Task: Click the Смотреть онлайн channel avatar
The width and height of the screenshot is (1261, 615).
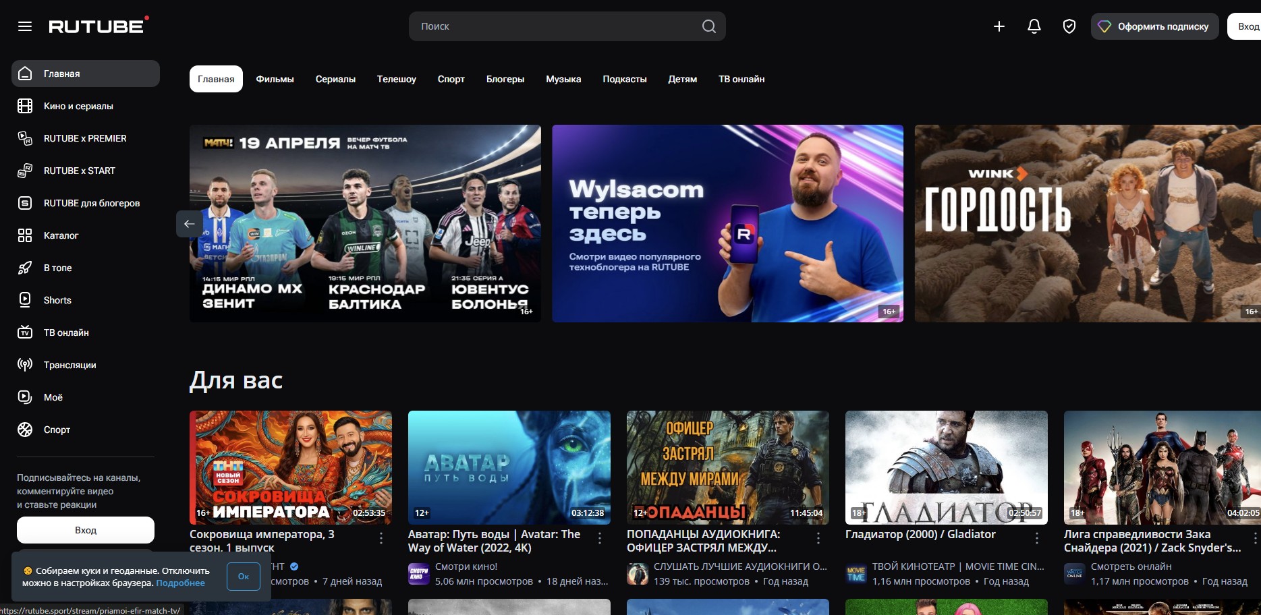Action: point(1075,574)
